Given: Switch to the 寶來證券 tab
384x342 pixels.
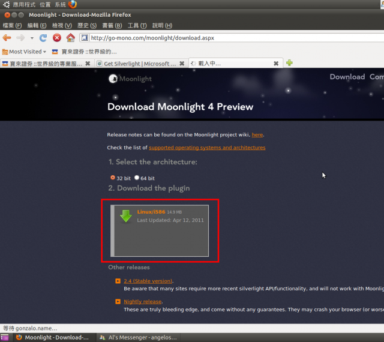Looking at the screenshot, I should [46, 64].
